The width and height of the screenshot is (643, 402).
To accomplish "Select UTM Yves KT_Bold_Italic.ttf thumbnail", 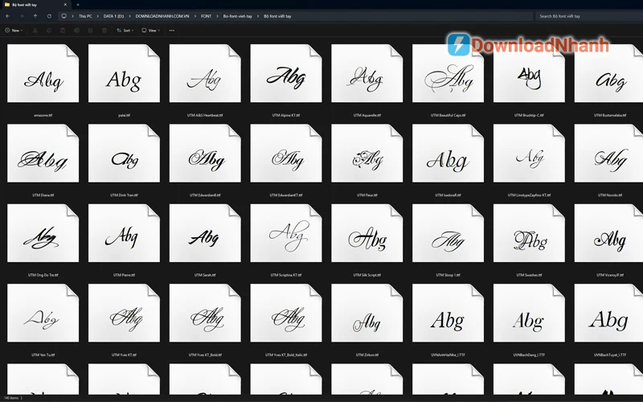I will 286,314.
